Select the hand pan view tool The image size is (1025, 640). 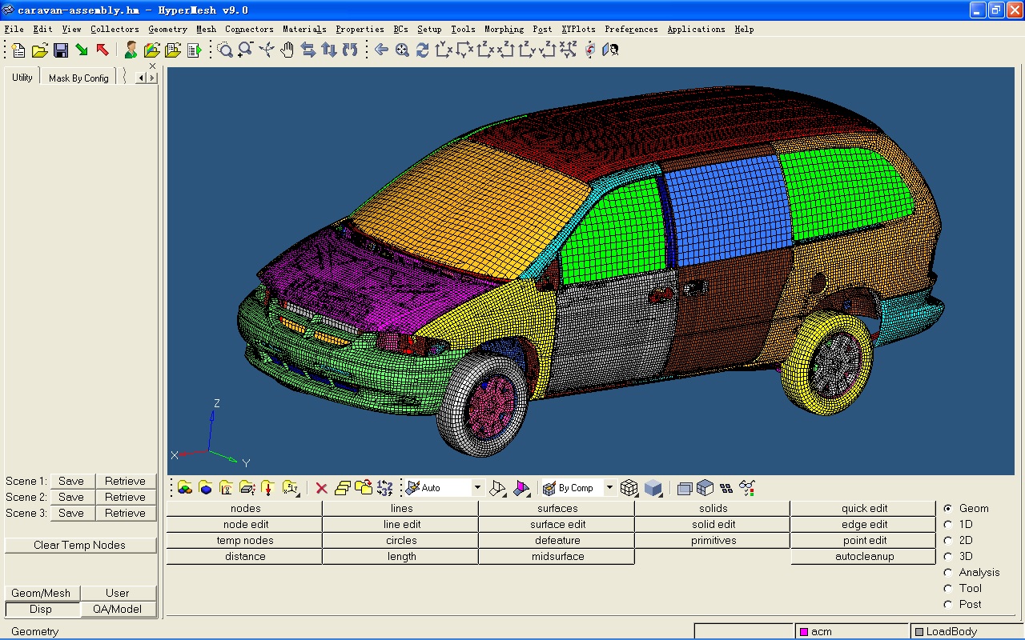point(287,50)
